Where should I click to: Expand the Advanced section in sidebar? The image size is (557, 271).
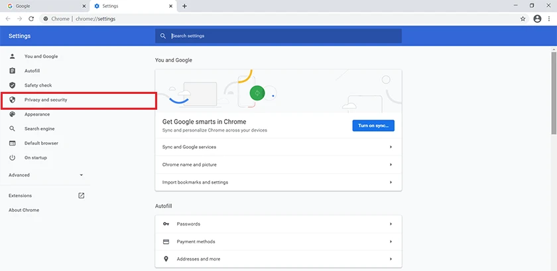click(x=45, y=175)
